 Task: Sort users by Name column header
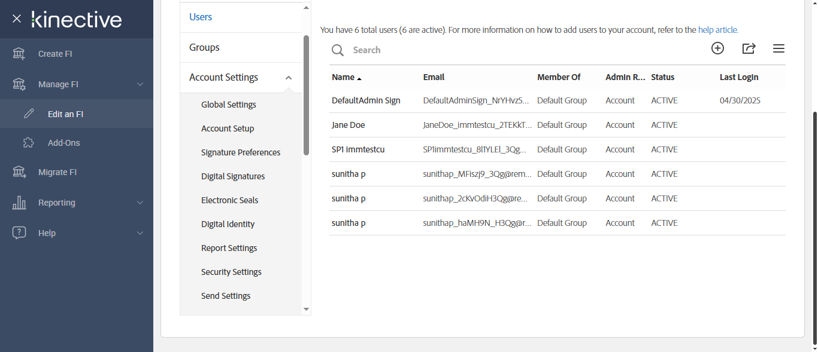(343, 77)
